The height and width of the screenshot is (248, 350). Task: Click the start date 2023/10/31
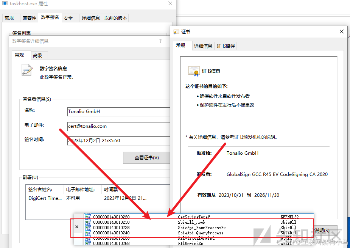[x=231, y=195]
